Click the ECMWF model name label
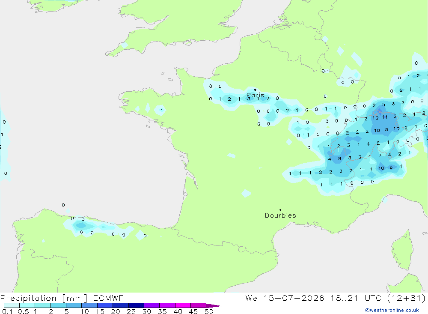The height and width of the screenshot is (314, 428). 108,298
